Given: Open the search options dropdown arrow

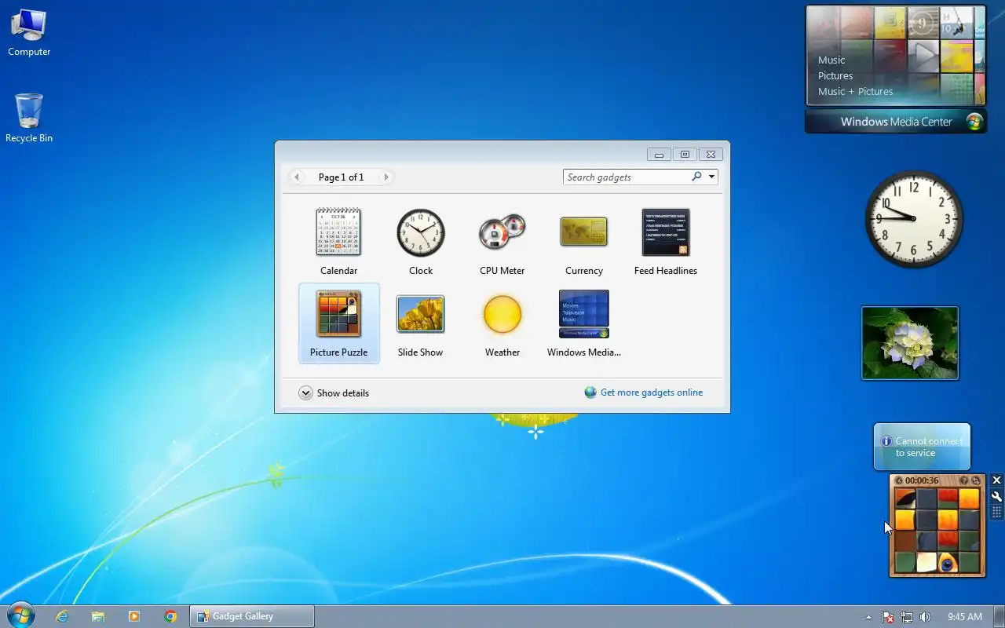Looking at the screenshot, I should [711, 177].
